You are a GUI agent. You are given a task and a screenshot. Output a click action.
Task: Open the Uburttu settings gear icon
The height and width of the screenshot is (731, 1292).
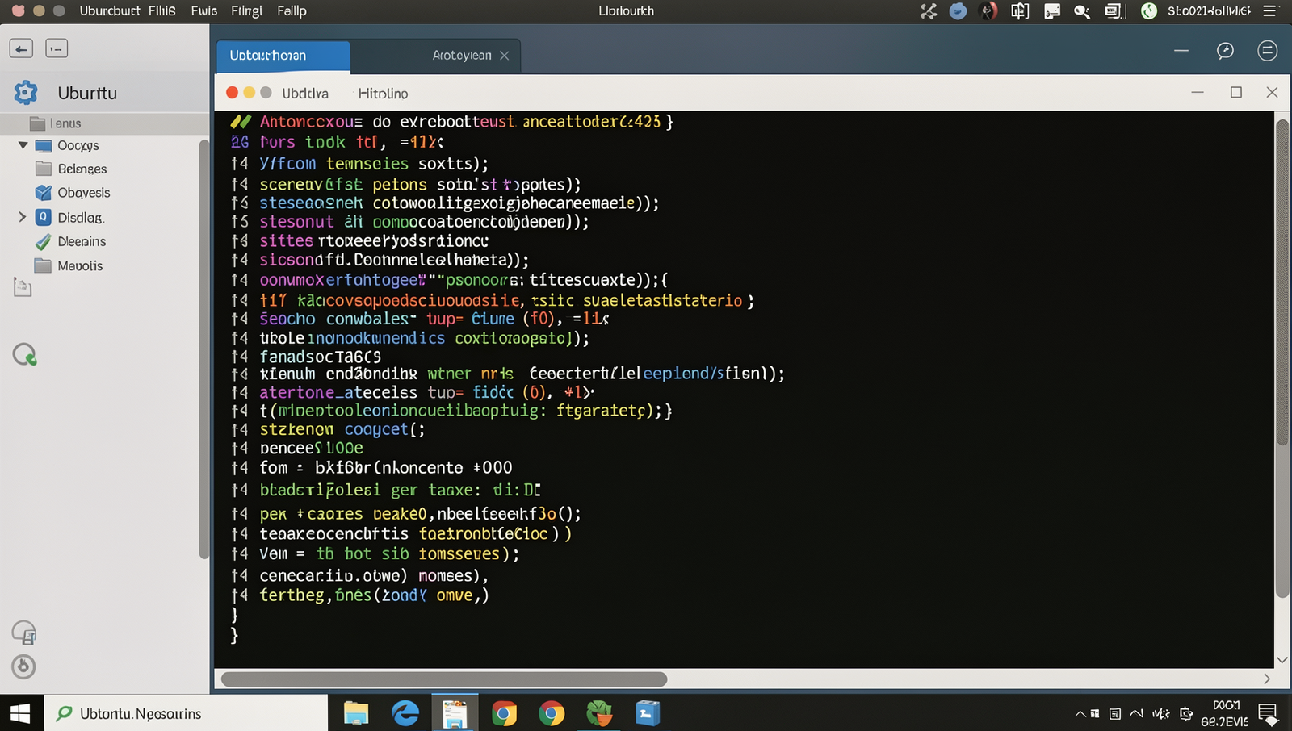click(26, 93)
